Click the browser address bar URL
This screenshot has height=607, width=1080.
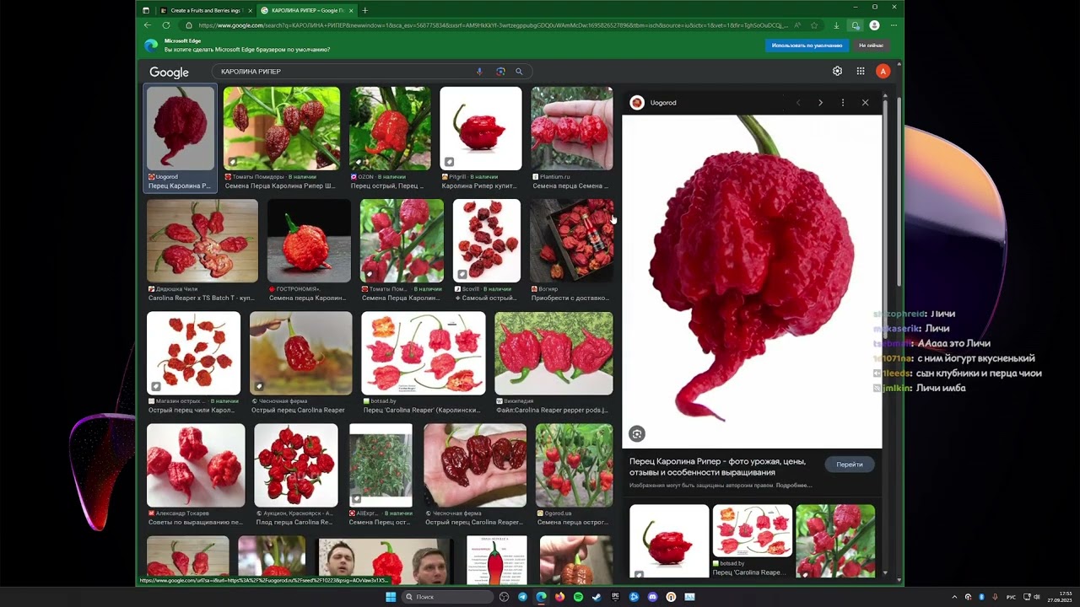494,25
